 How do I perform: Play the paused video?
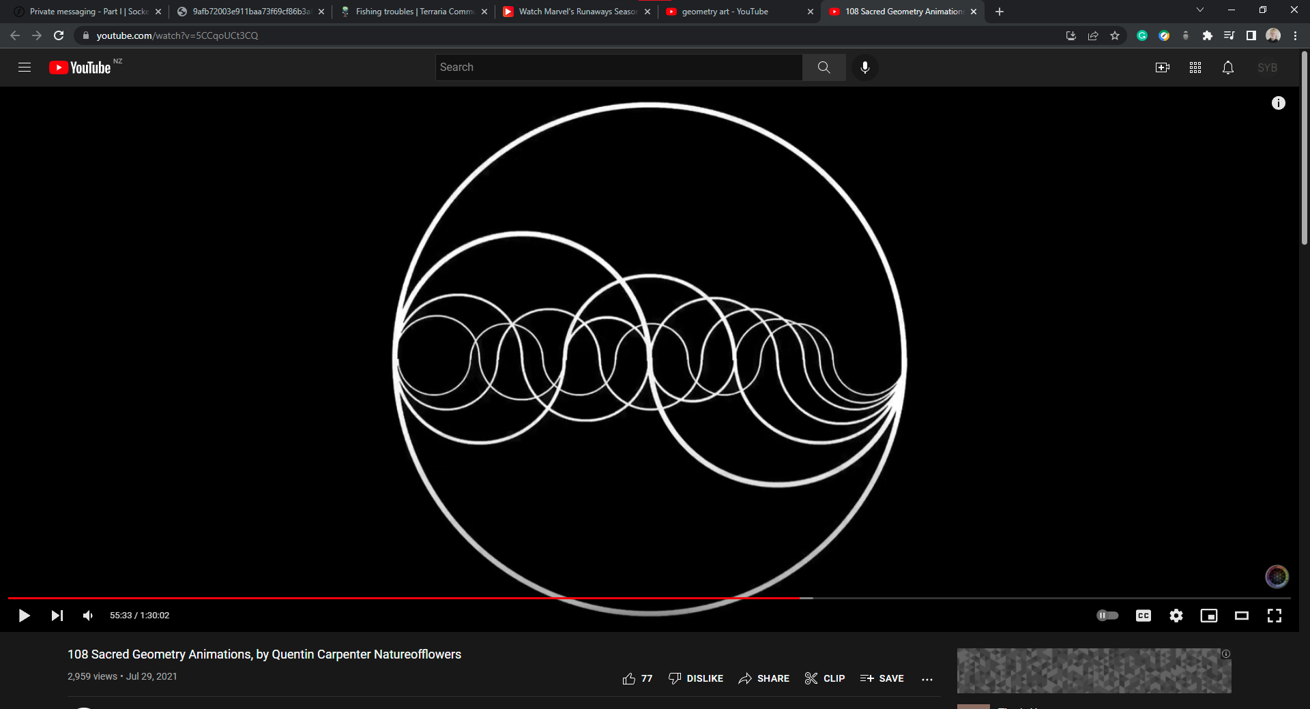(24, 616)
